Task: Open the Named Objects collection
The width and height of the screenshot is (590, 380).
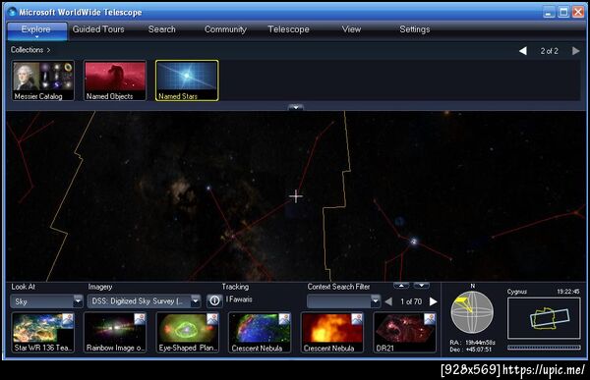Action: click(115, 81)
